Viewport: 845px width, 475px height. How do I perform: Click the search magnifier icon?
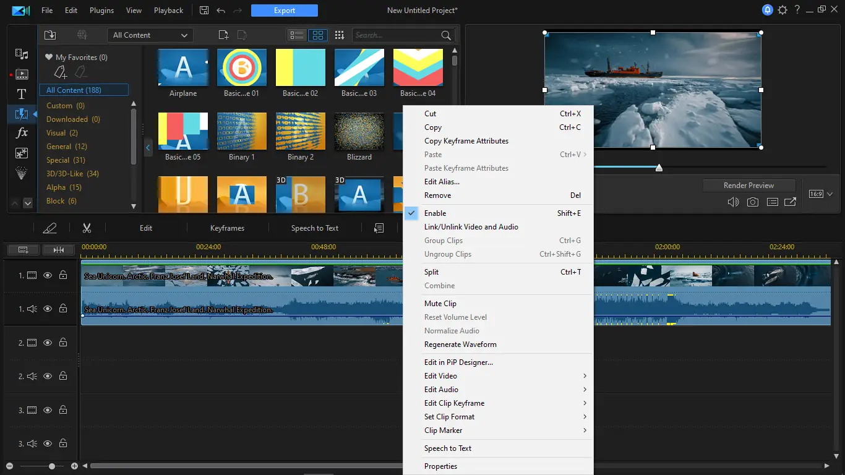(x=446, y=35)
